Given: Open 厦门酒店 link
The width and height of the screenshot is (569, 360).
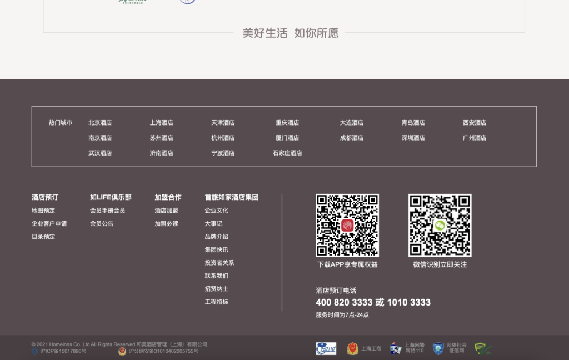Looking at the screenshot, I should tap(287, 138).
